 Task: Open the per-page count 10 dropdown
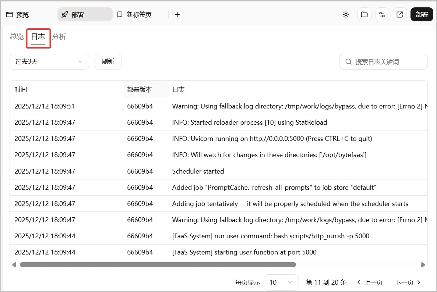pos(281,282)
